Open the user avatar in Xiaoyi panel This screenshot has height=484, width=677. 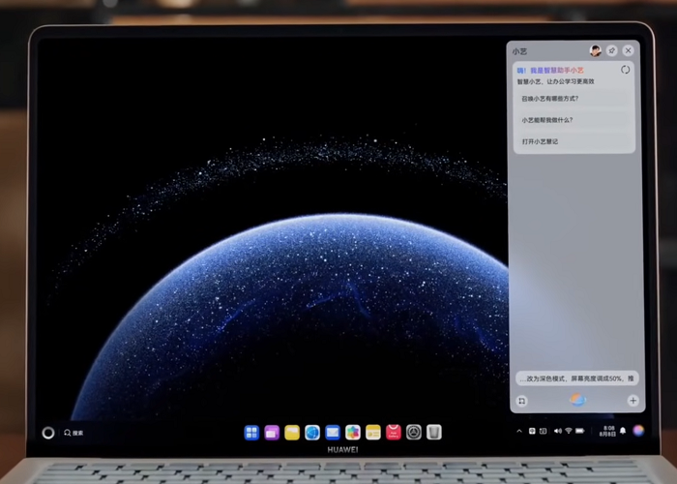(596, 51)
